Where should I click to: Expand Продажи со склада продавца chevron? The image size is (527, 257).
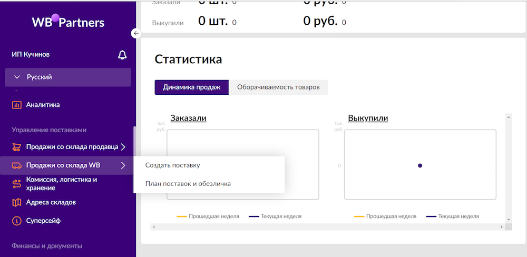[123, 147]
